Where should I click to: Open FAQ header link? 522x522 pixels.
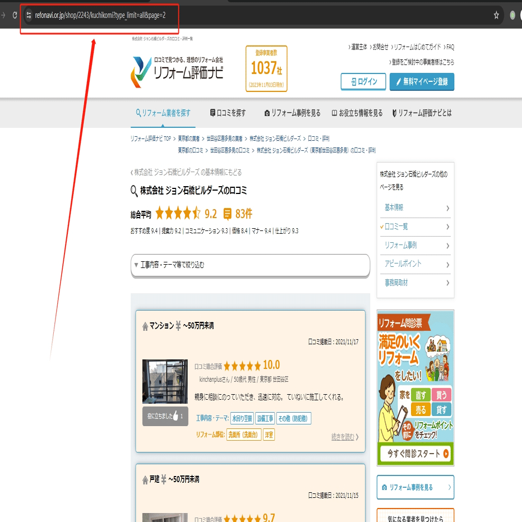coord(449,47)
